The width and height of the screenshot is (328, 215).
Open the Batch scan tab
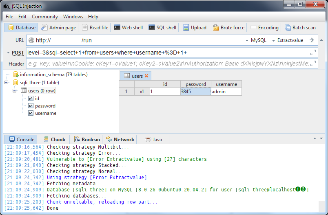(x=300, y=28)
